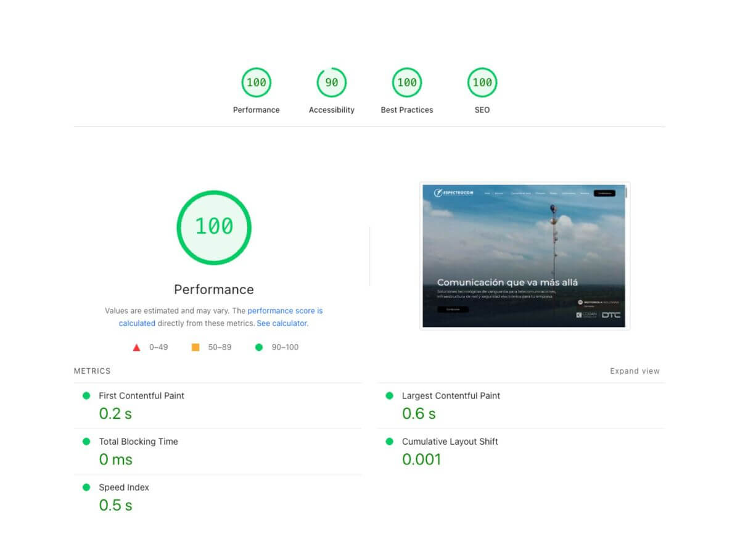This screenshot has width=740, height=555.
Task: Follow the 'See calculator' link
Action: 282,323
